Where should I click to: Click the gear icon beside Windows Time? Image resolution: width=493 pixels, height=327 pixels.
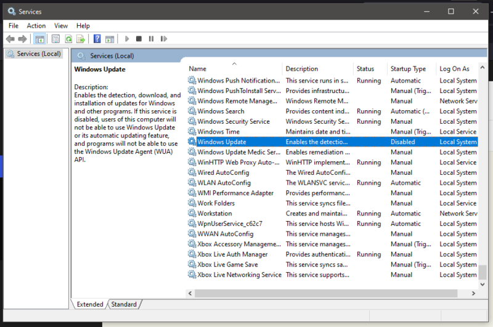tap(192, 131)
